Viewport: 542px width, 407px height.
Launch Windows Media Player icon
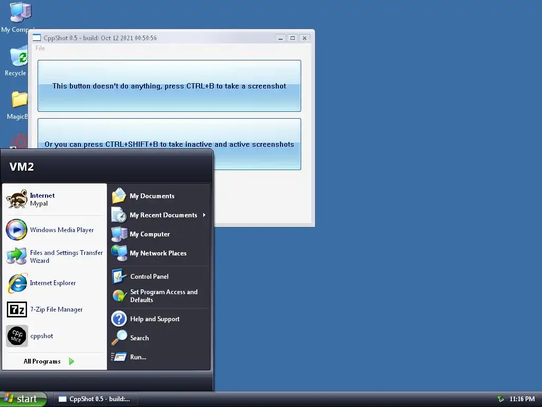click(16, 230)
